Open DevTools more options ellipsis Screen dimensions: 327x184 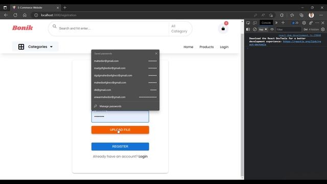point(317,22)
